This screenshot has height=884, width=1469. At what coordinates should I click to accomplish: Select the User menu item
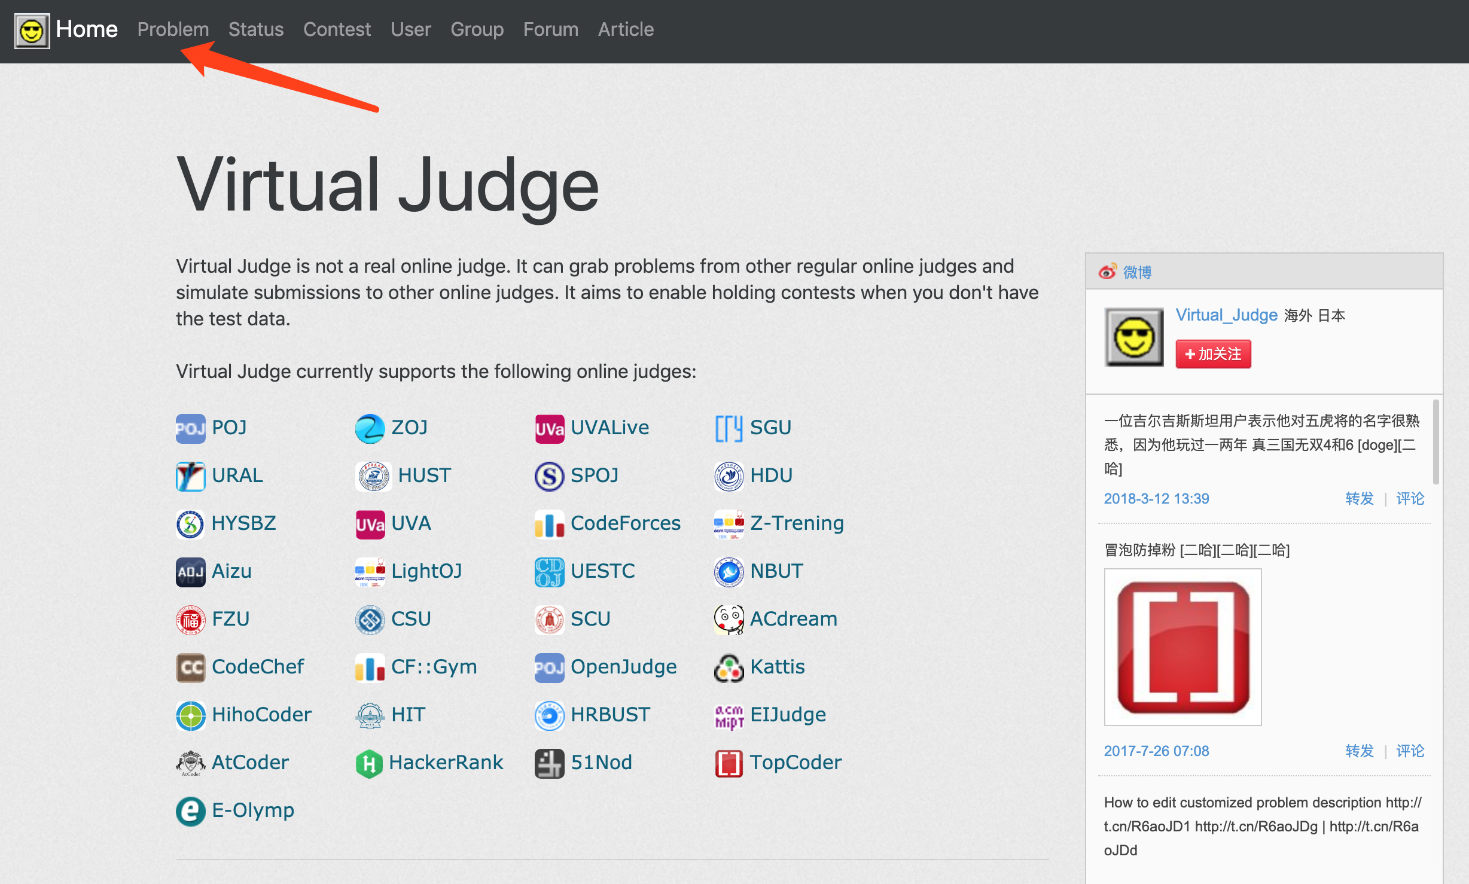tap(411, 29)
